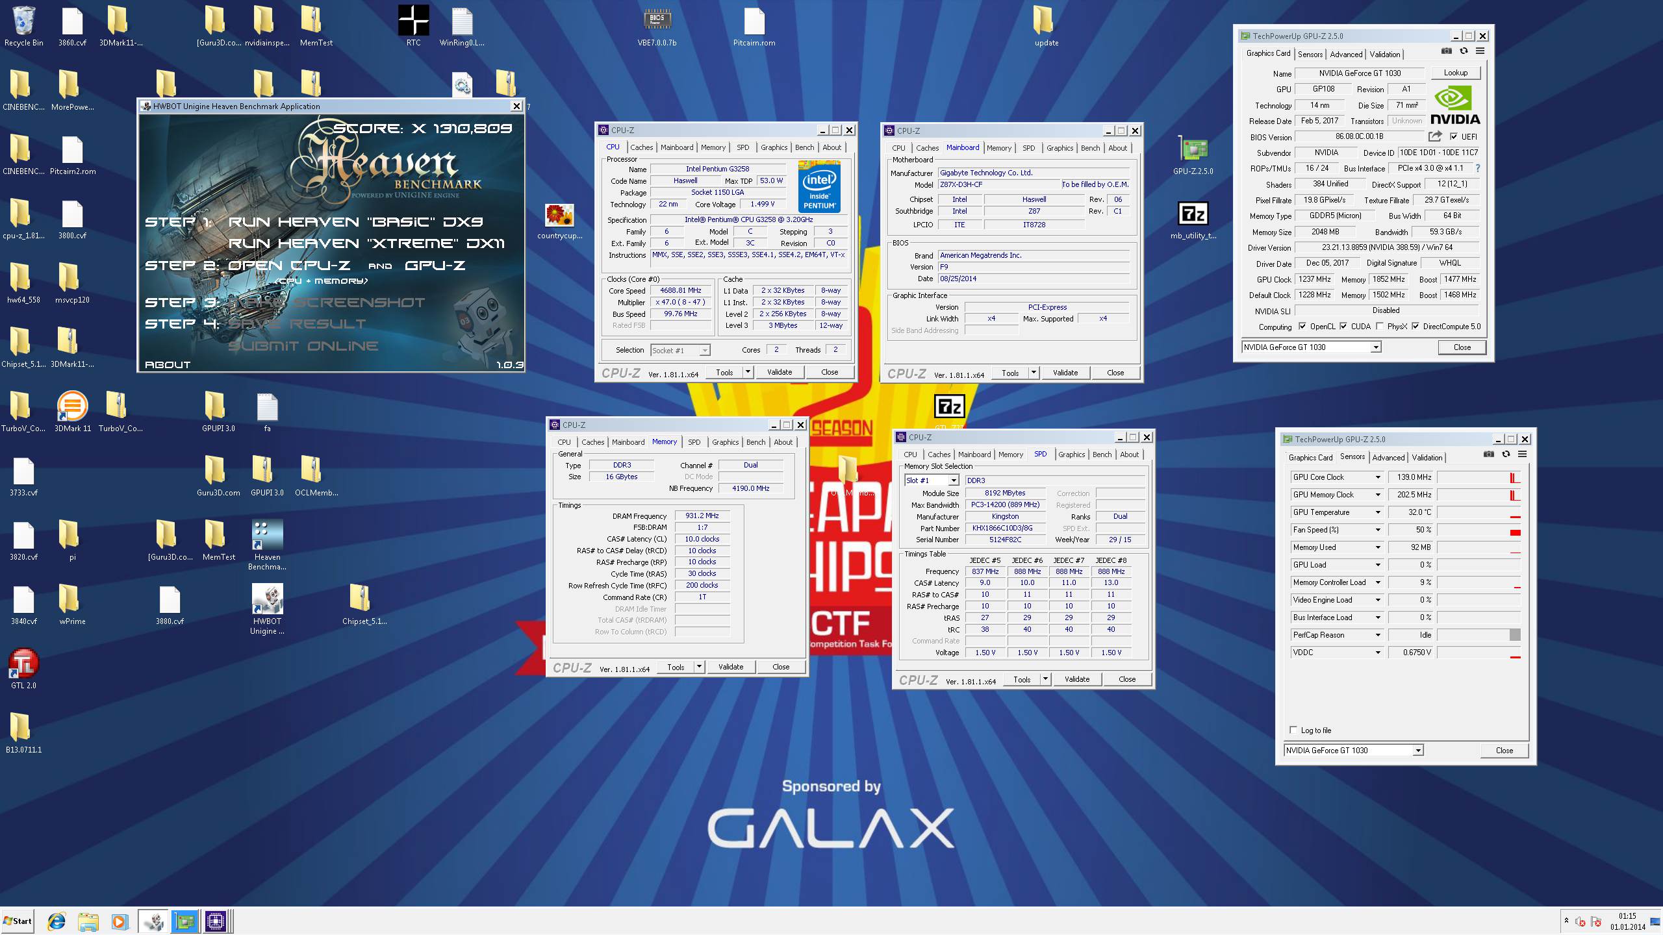Launch the 3DMark 11 shortcut icon

(72, 411)
